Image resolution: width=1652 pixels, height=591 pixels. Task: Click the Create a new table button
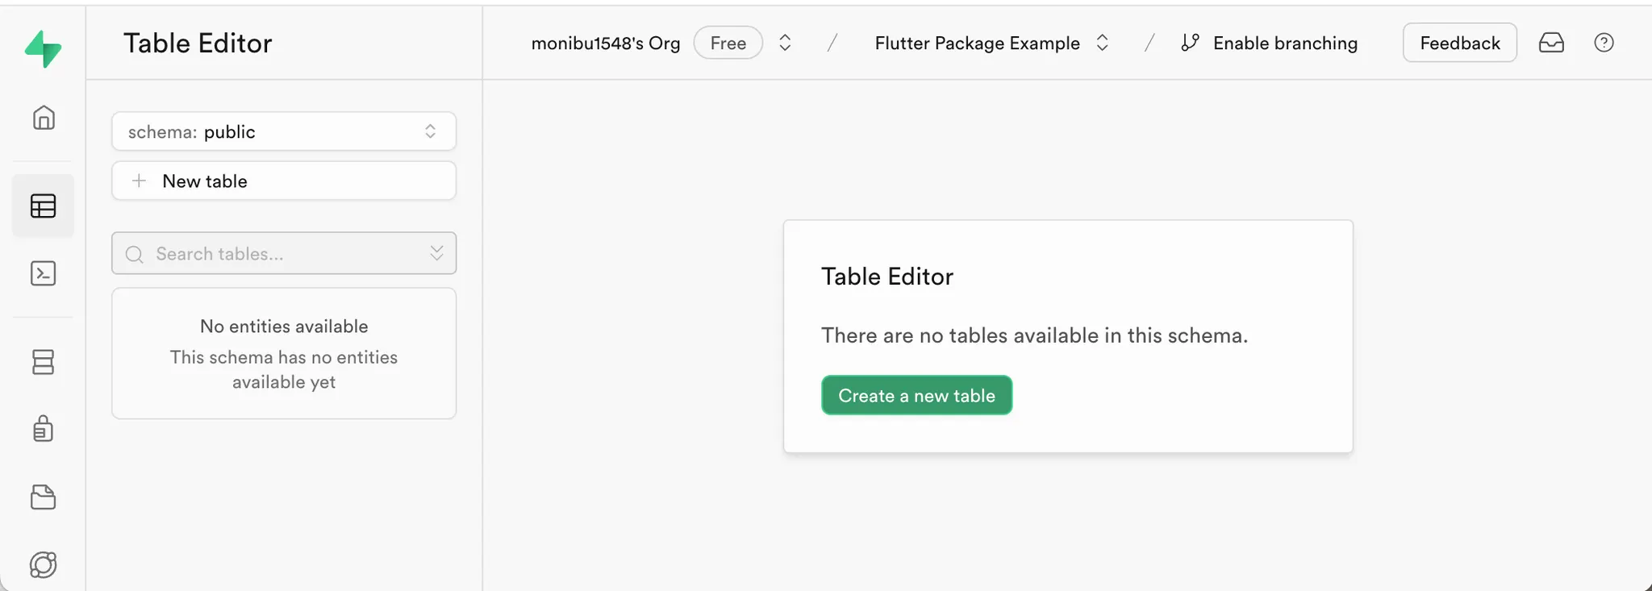click(x=916, y=395)
